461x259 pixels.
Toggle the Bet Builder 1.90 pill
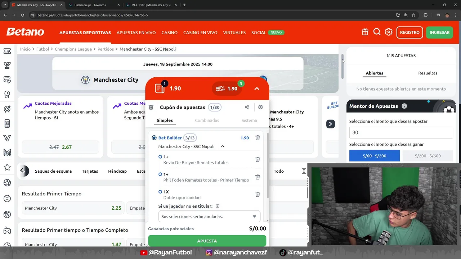[x=227, y=88]
